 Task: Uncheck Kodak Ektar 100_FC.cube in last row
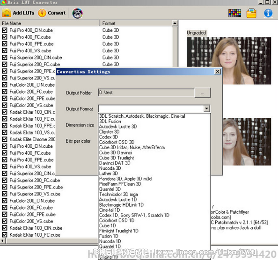tap(5, 235)
